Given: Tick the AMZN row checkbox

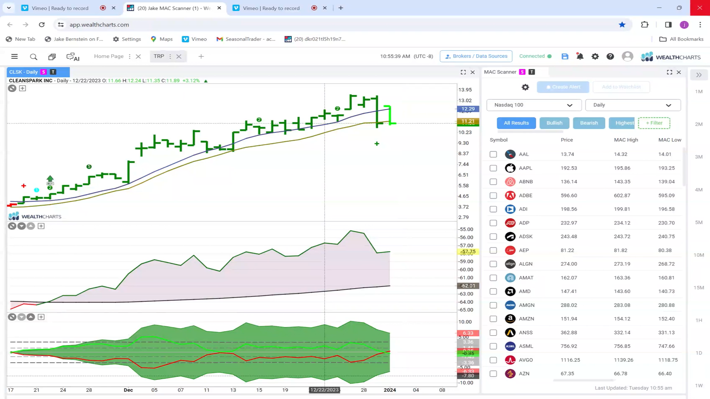Looking at the screenshot, I should point(493,319).
